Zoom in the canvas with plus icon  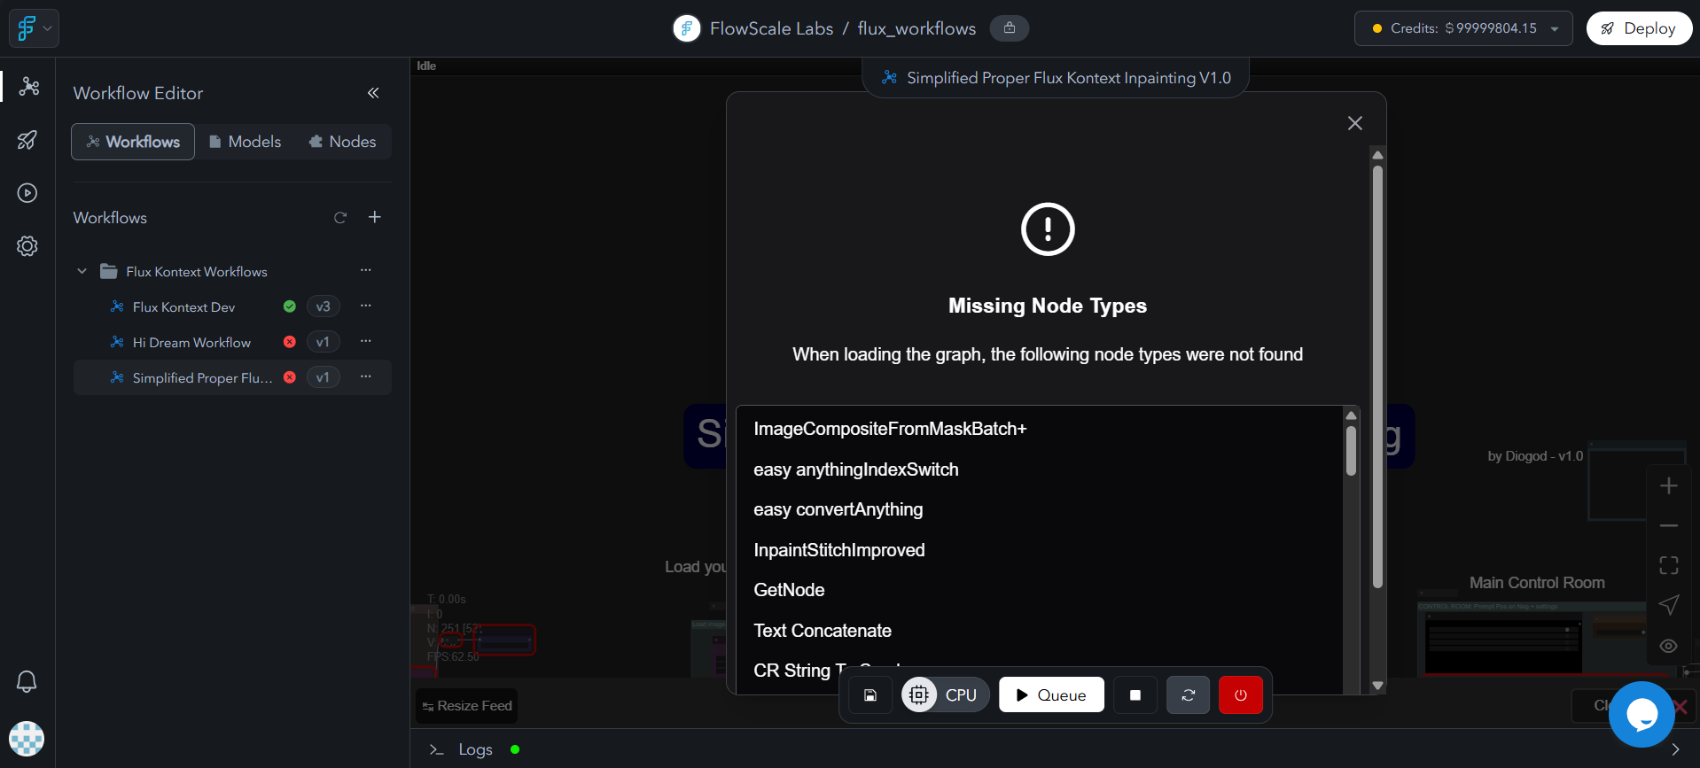point(1669,485)
